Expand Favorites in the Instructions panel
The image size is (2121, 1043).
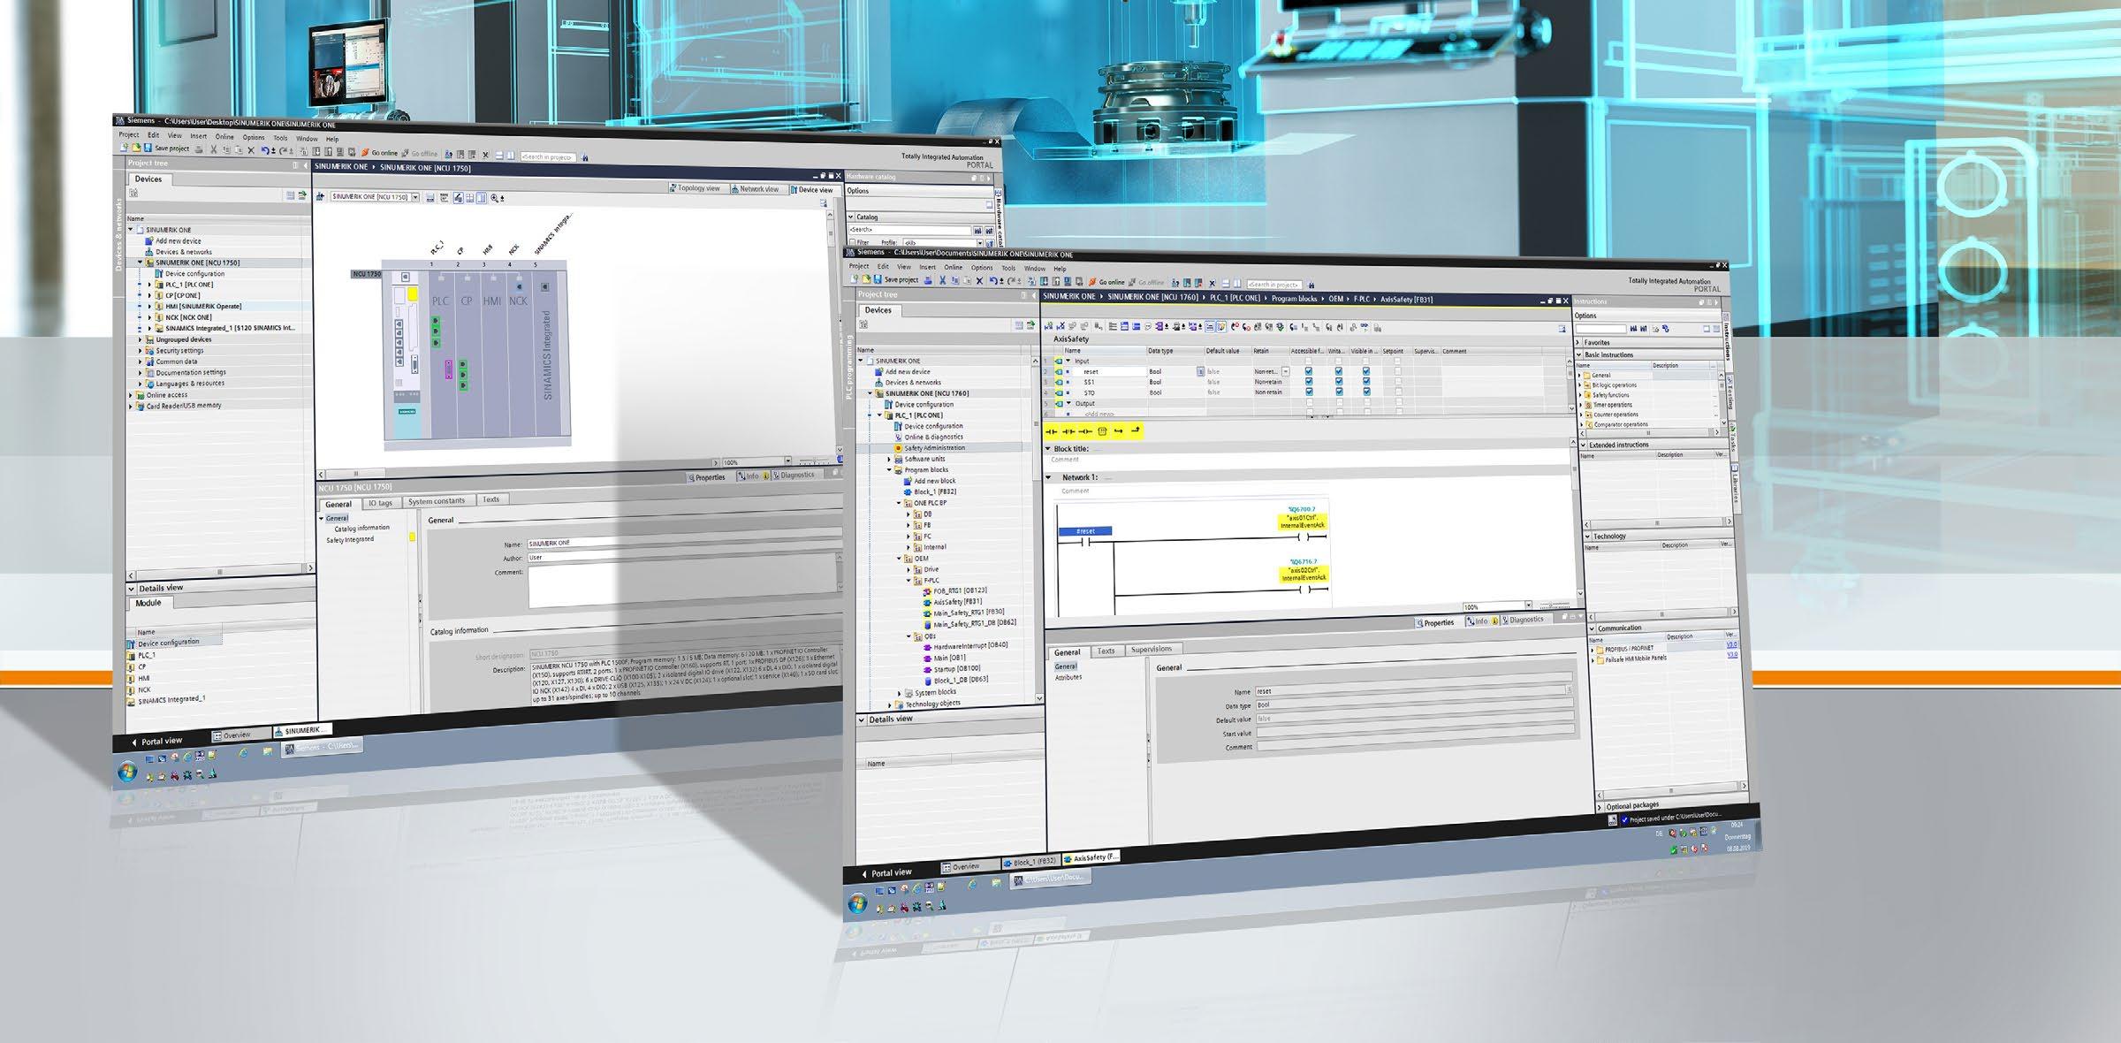coord(1579,343)
